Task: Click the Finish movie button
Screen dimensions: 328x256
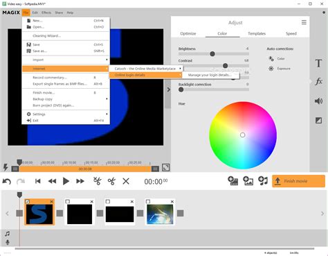Action: (x=298, y=181)
